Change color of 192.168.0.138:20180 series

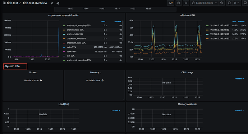click(207, 30)
